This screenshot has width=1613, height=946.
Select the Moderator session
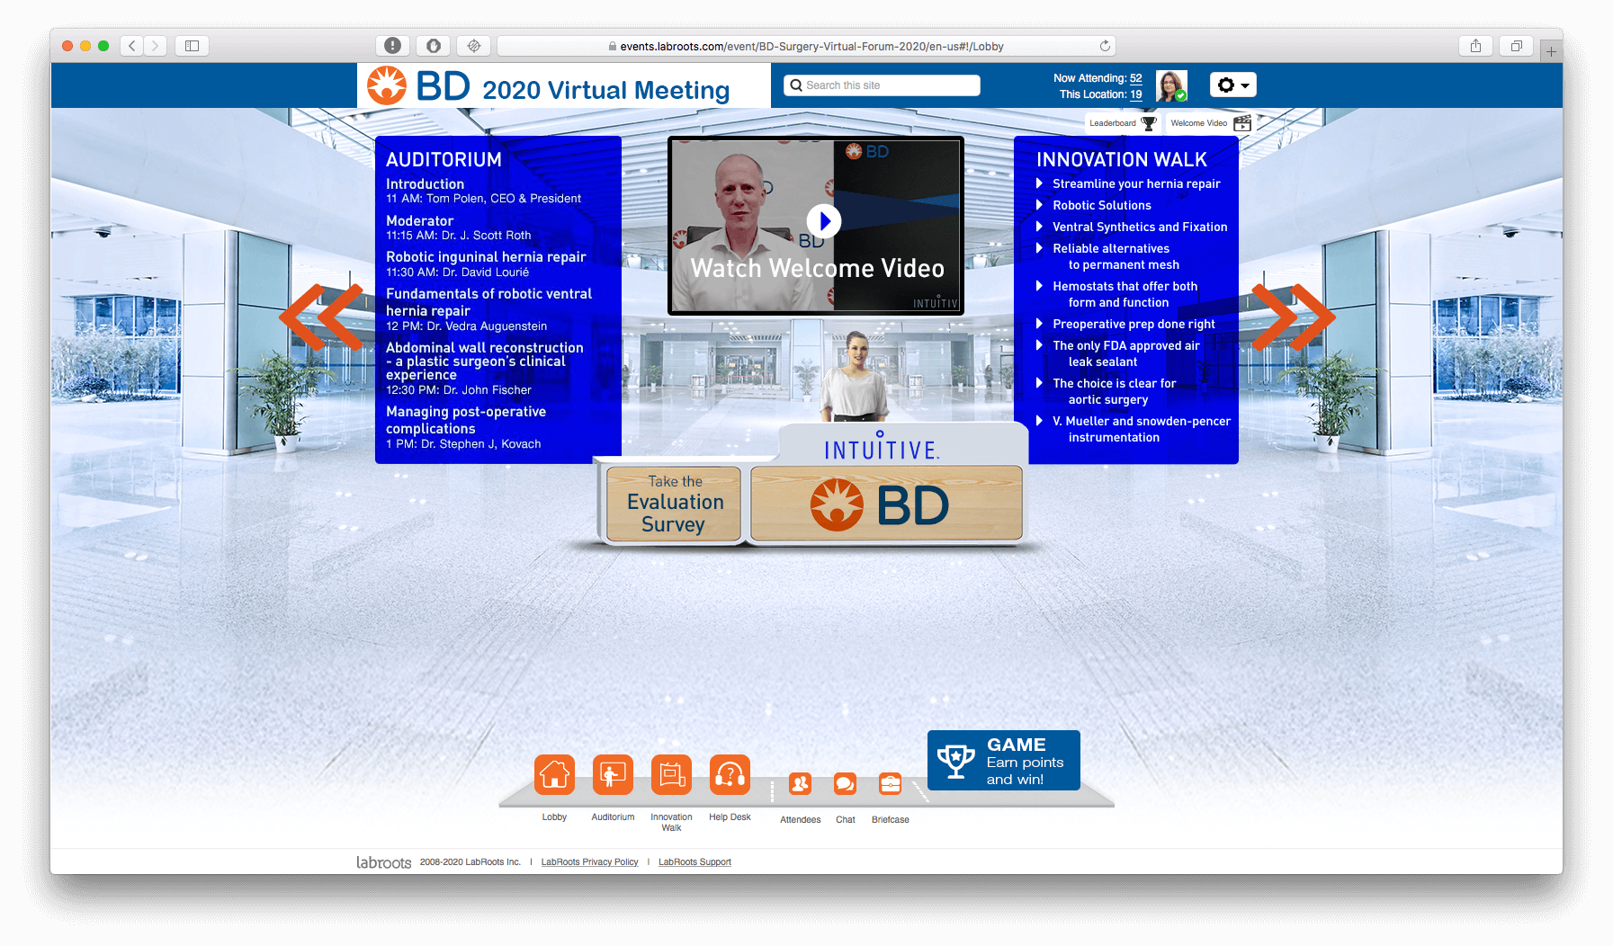[459, 228]
